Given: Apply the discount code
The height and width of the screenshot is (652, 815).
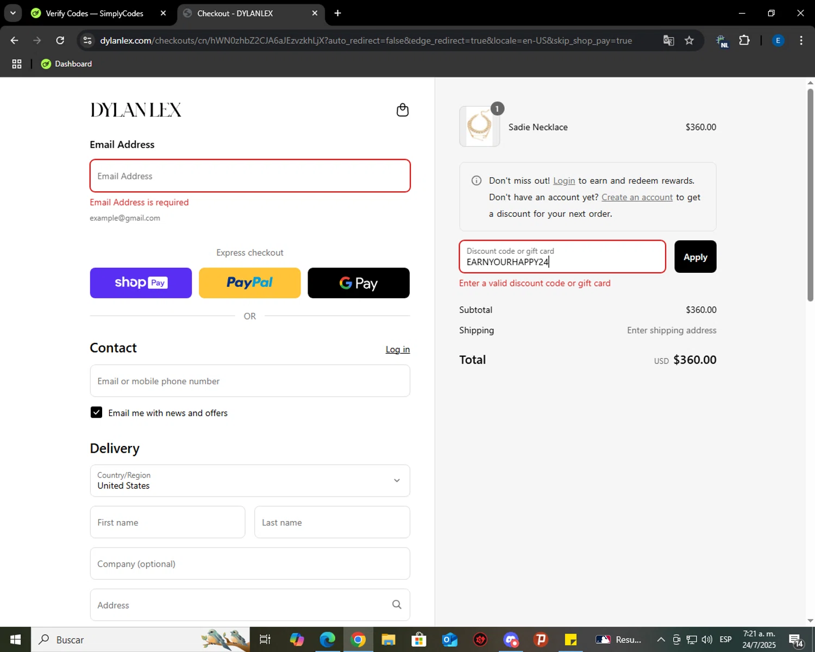Looking at the screenshot, I should 695,256.
